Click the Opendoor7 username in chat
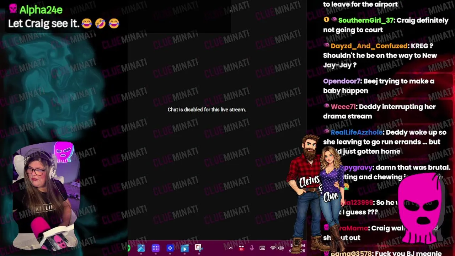Screen dimensions: 455x256 coord(342,81)
